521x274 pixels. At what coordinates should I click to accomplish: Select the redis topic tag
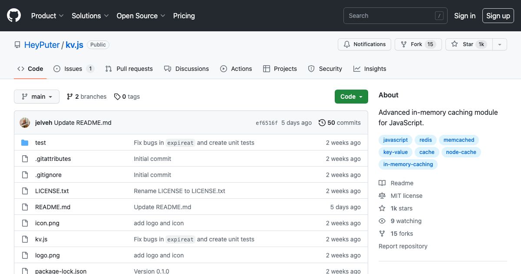[425, 140]
